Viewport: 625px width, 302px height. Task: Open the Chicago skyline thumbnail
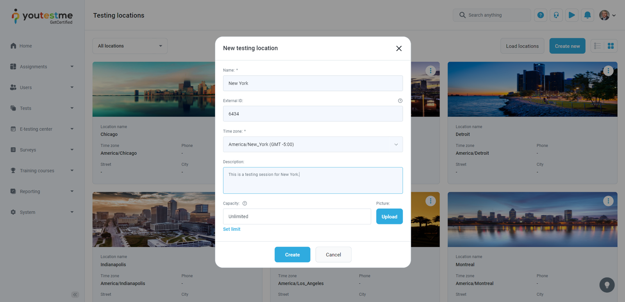(x=154, y=89)
